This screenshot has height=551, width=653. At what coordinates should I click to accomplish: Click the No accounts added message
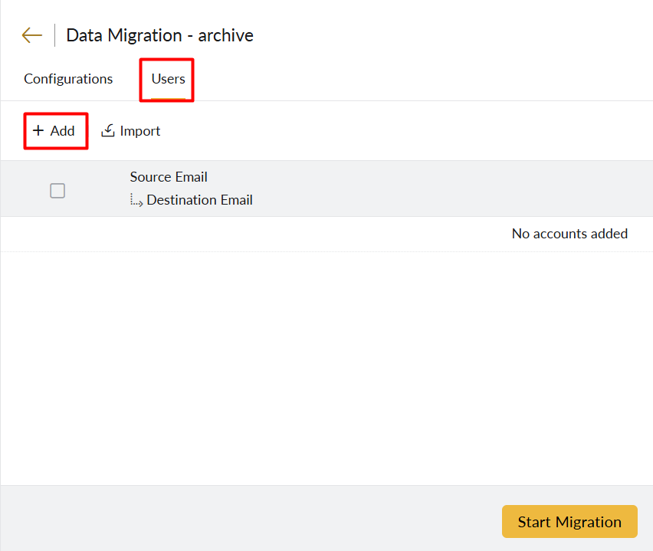coord(569,234)
